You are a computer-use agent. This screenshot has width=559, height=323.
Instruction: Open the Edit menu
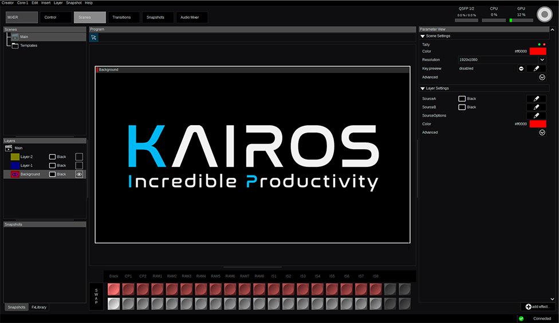coord(34,2)
